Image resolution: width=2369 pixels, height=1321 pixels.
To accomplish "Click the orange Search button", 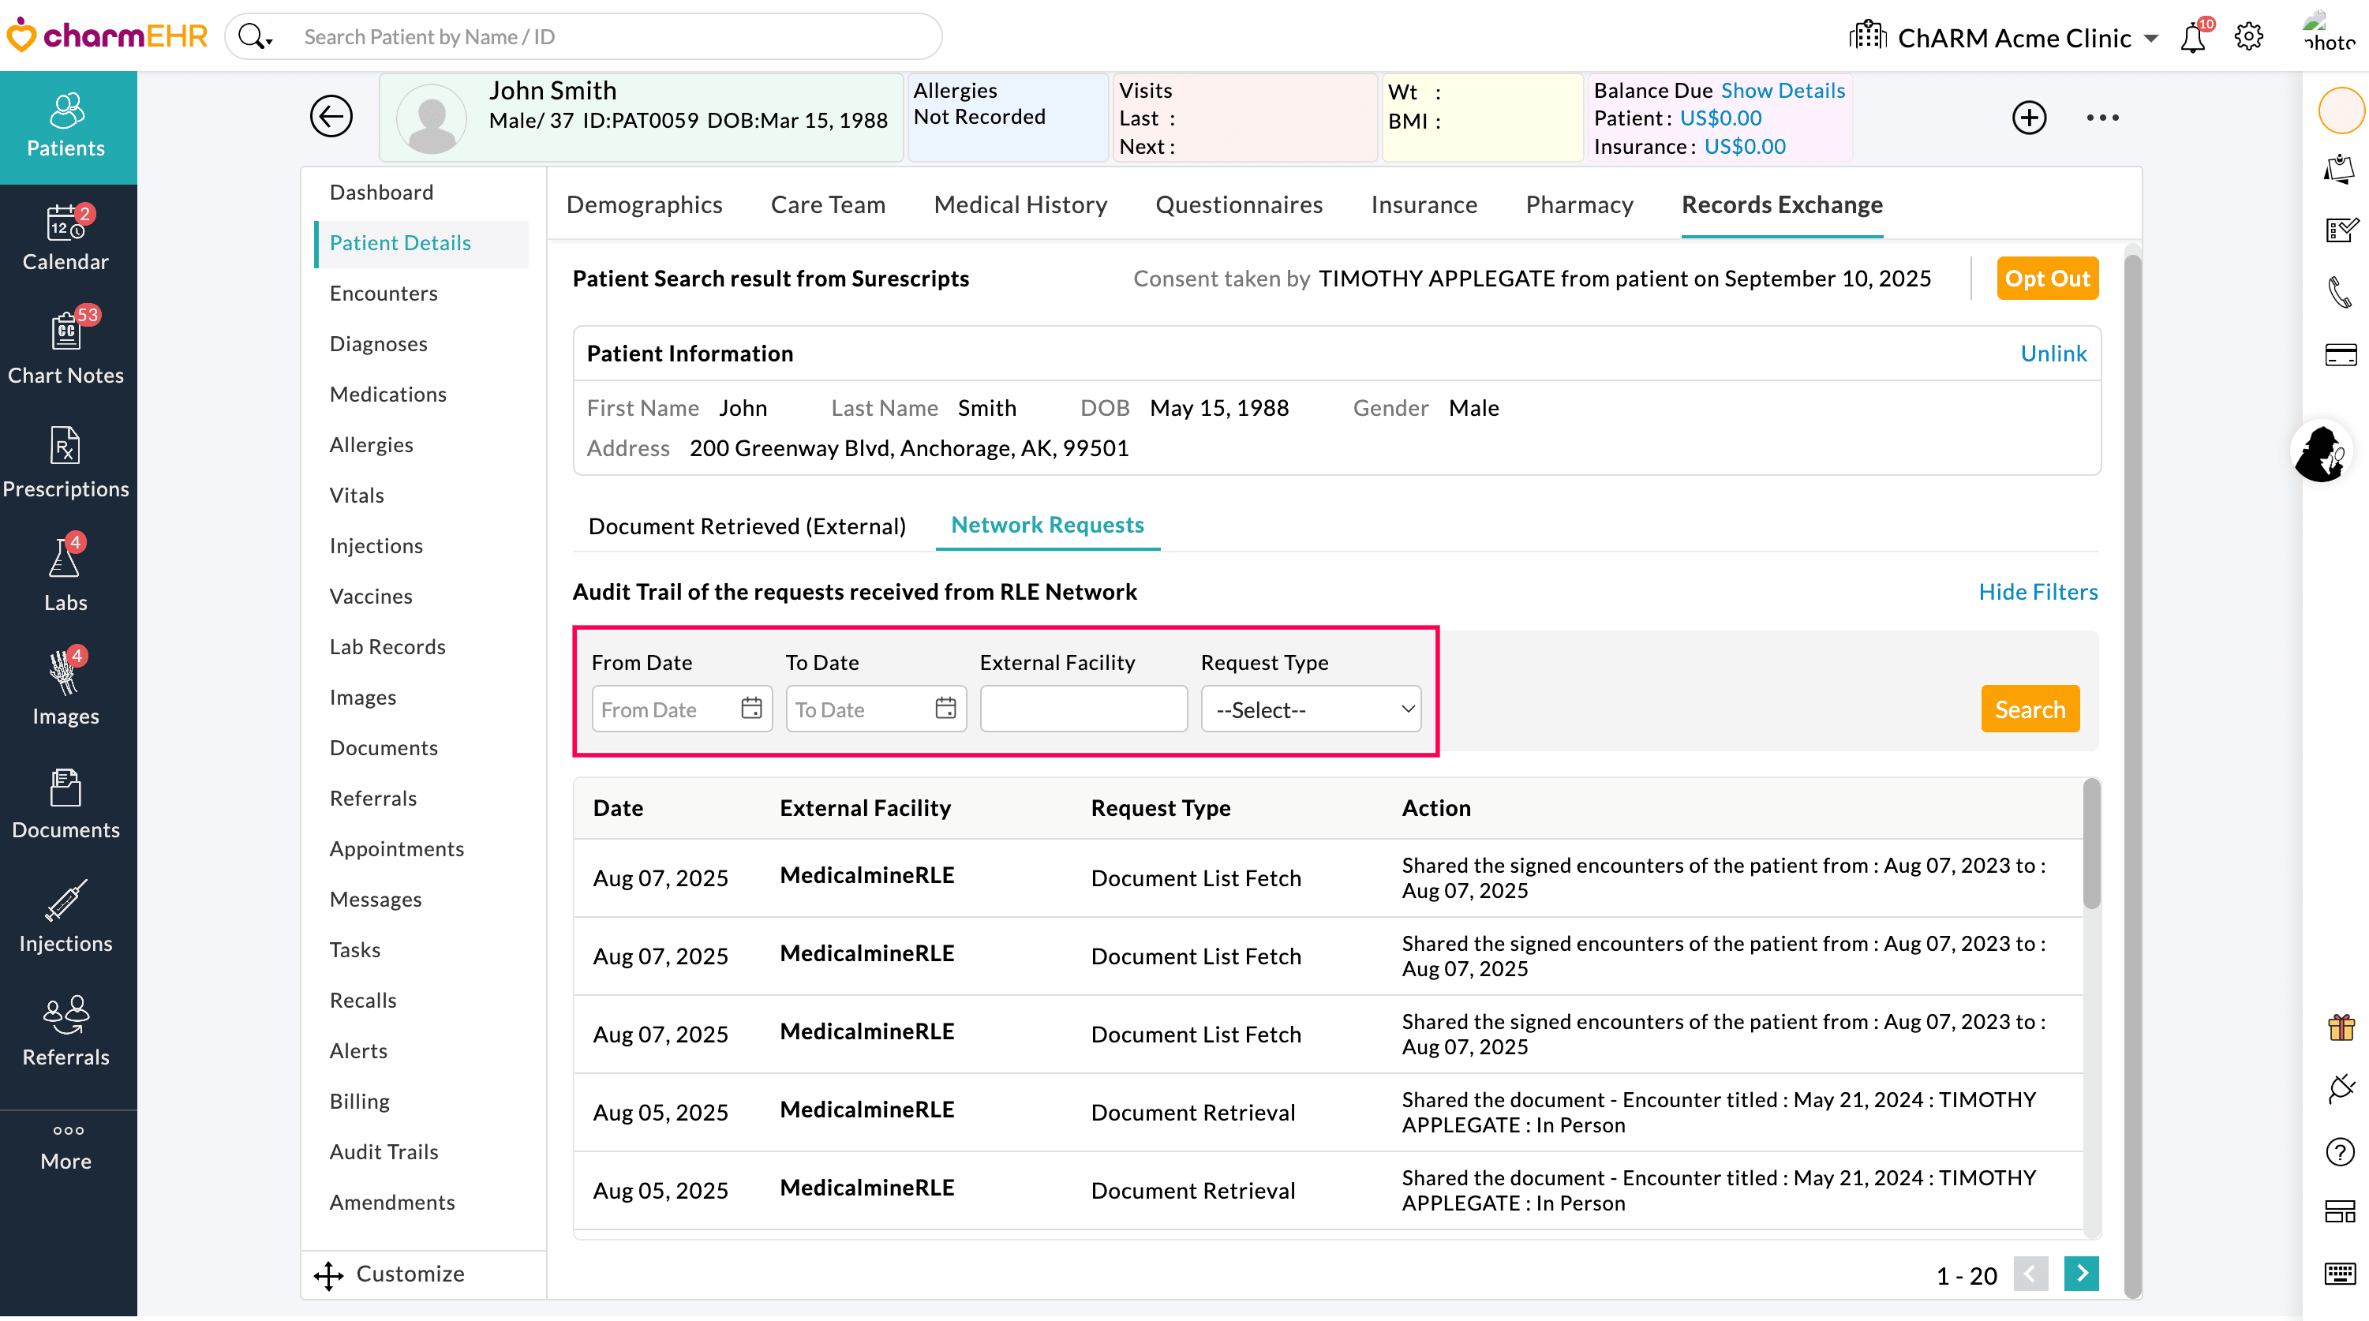I will (x=2030, y=709).
